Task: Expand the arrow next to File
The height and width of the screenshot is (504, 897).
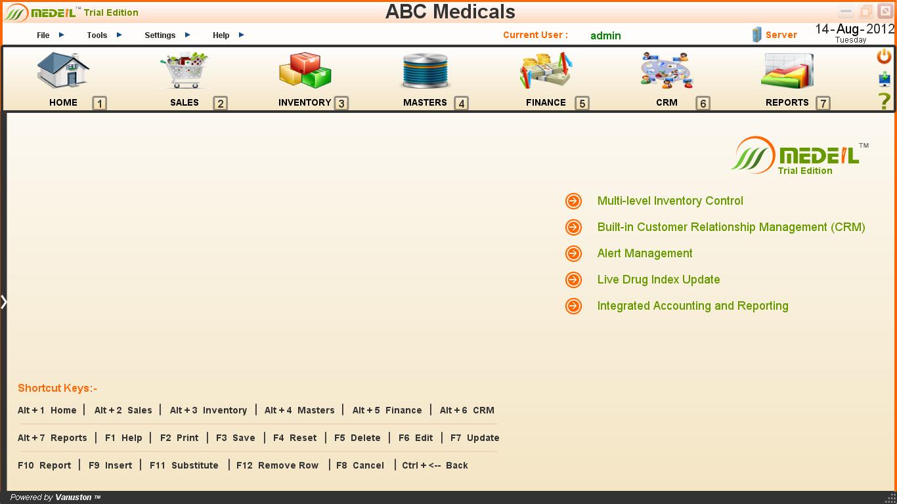Action: pos(62,35)
